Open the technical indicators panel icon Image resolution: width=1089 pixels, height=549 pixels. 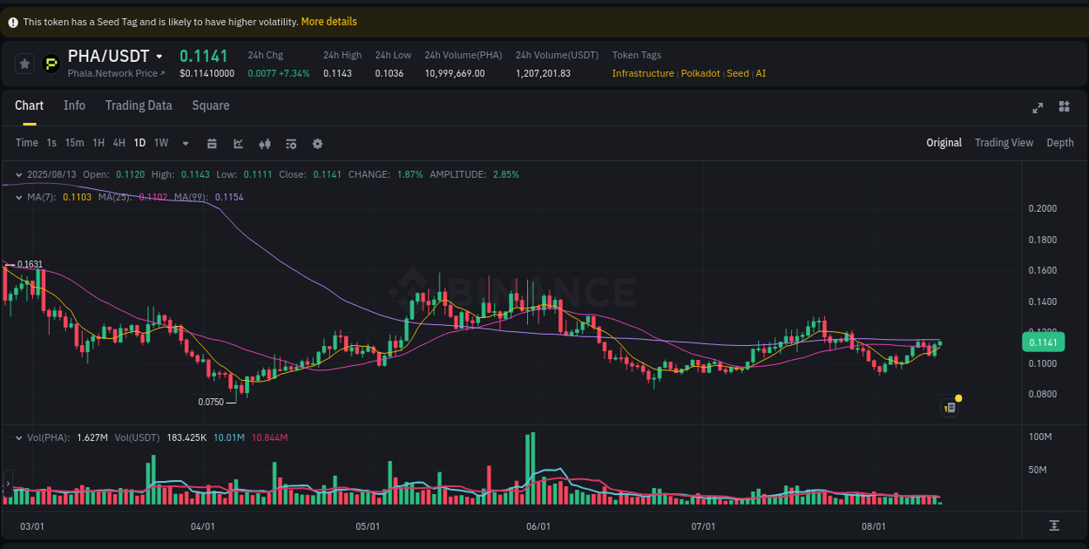click(x=291, y=143)
